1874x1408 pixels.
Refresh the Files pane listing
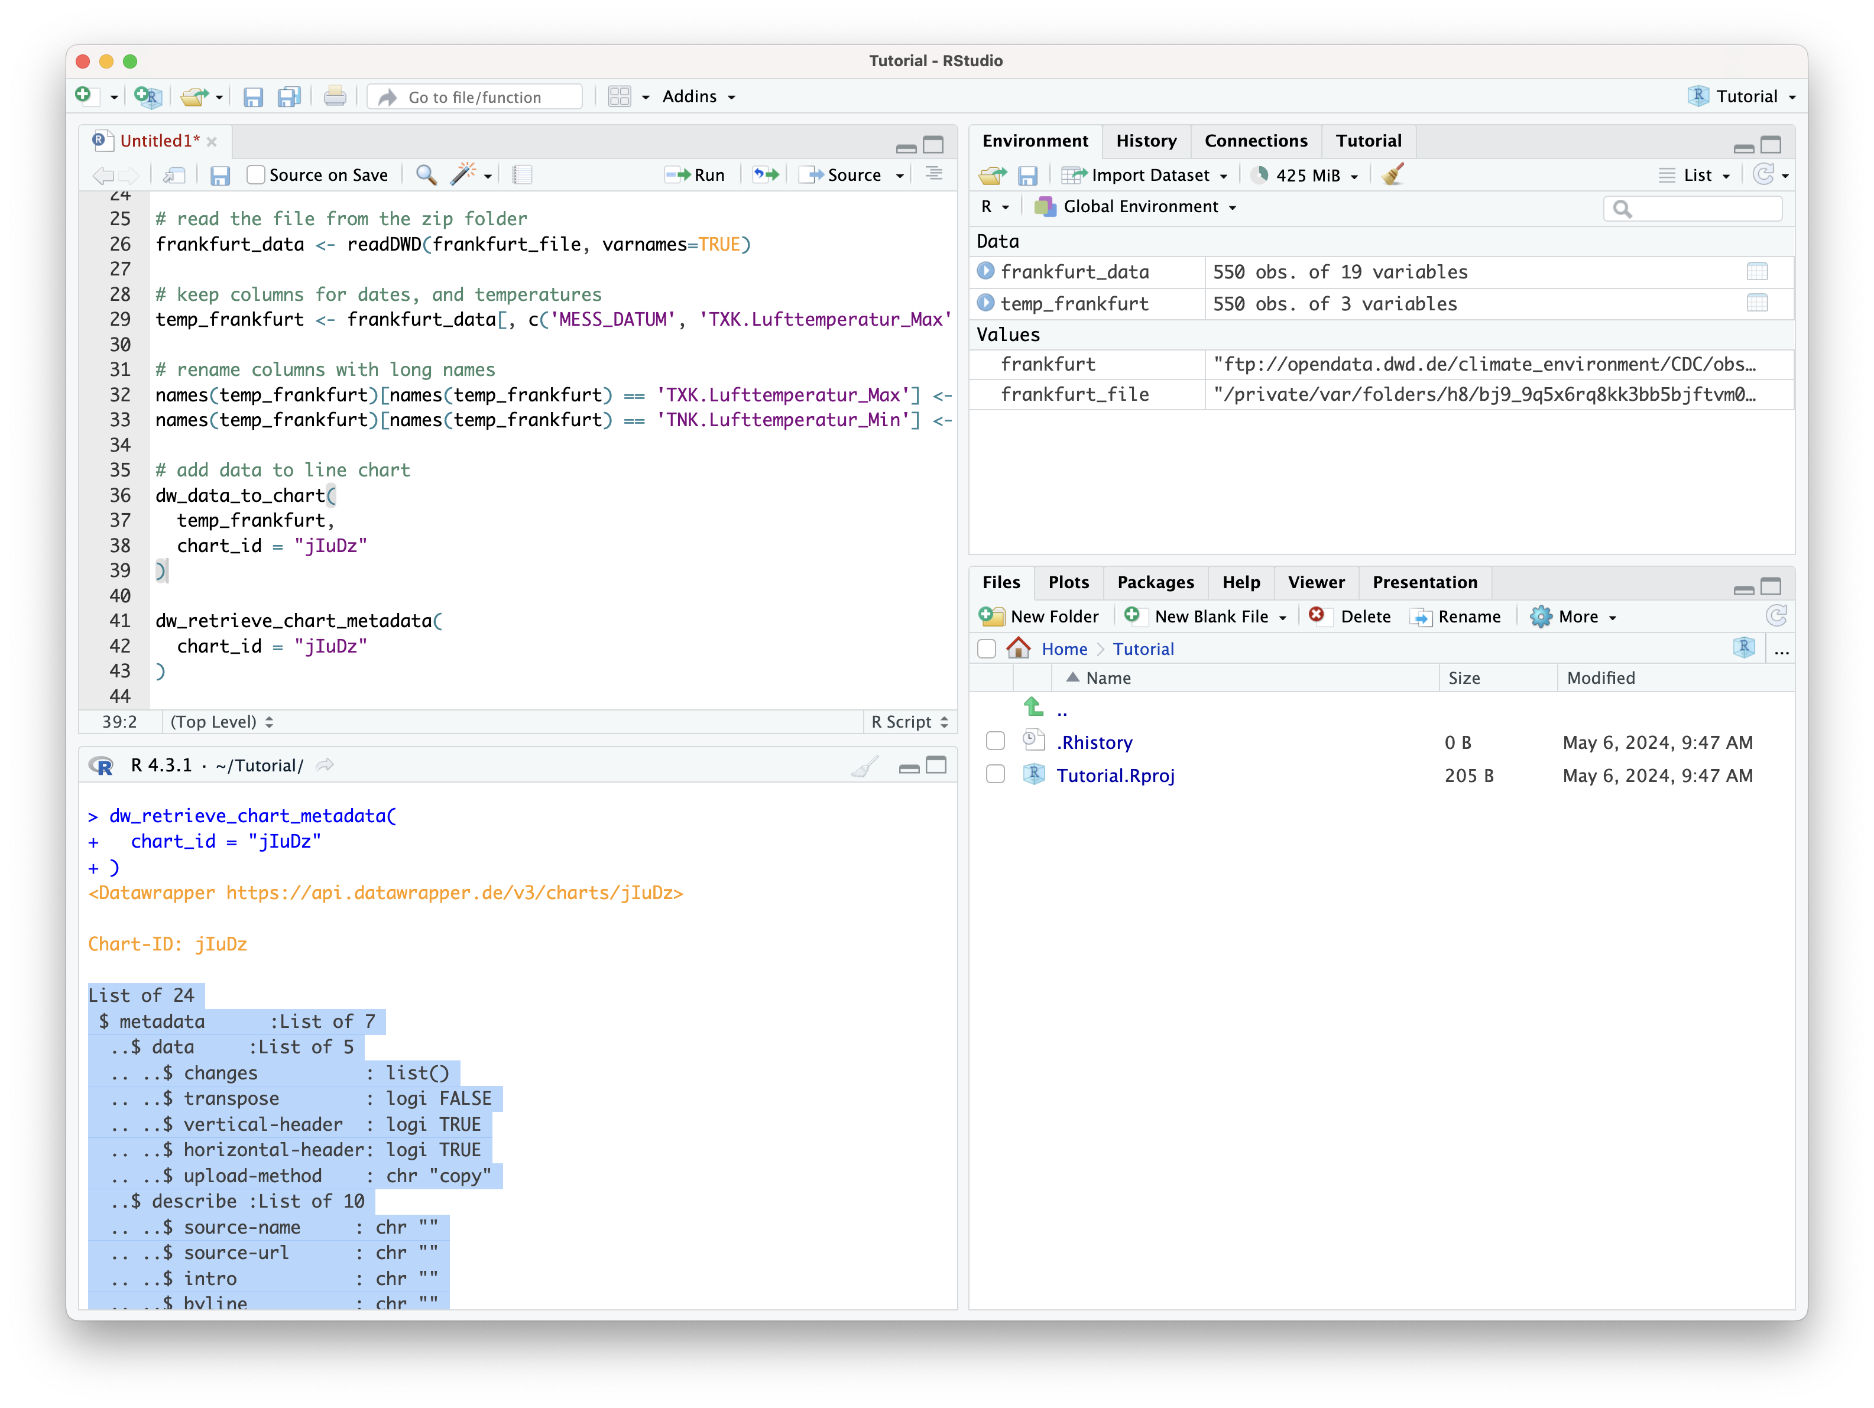click(x=1776, y=616)
